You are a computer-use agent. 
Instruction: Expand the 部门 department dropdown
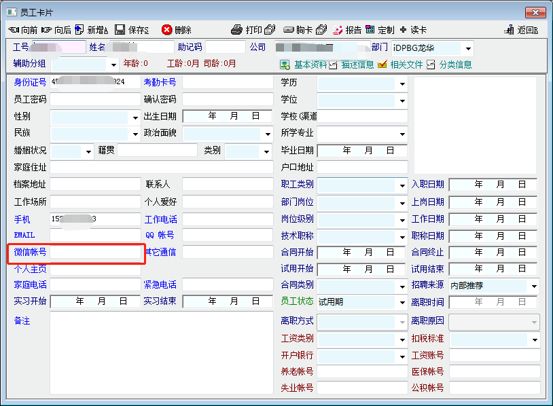tap(468, 48)
